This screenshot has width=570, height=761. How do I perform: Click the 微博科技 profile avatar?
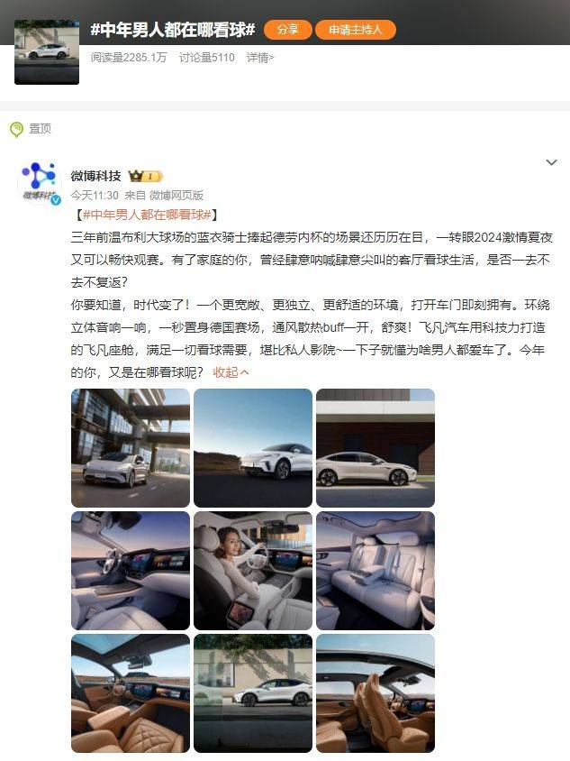tap(40, 182)
